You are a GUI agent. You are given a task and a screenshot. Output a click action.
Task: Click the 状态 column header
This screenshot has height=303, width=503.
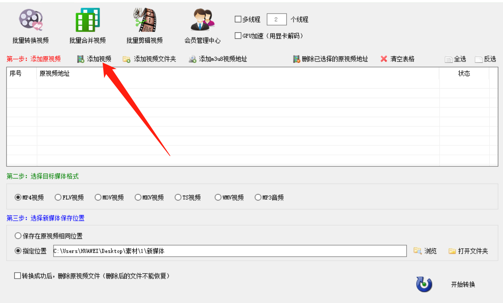click(464, 73)
